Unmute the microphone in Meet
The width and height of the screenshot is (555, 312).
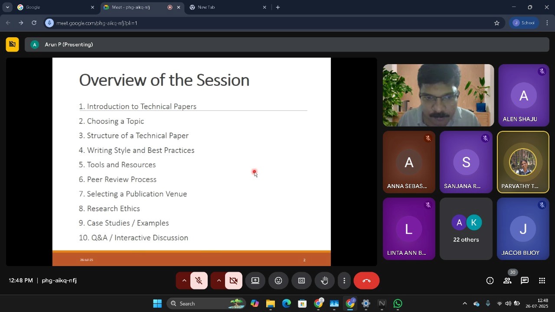199,281
